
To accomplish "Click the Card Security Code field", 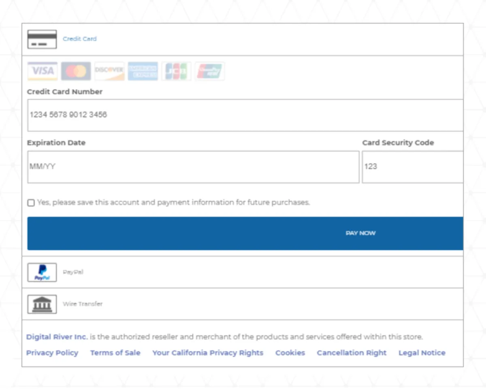I will tap(412, 167).
